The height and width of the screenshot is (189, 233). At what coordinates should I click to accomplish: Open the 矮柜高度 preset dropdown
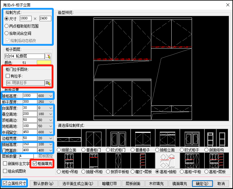pos(50,96)
